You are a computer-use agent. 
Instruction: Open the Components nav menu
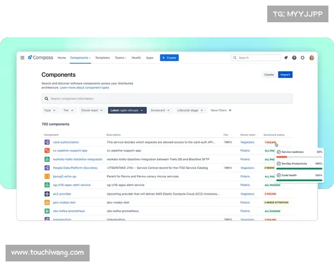80,58
